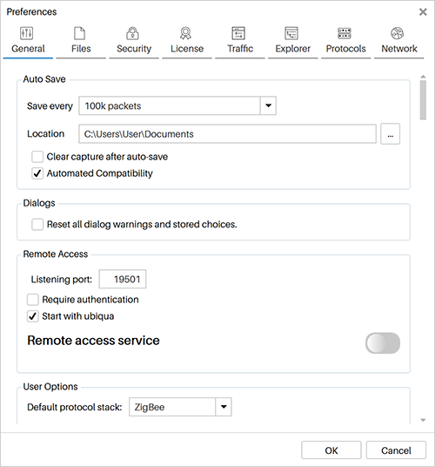Click the Location path field
The width and height of the screenshot is (435, 467).
[227, 134]
